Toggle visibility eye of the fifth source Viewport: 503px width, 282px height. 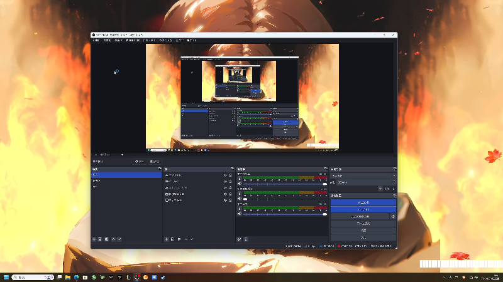[x=225, y=201]
